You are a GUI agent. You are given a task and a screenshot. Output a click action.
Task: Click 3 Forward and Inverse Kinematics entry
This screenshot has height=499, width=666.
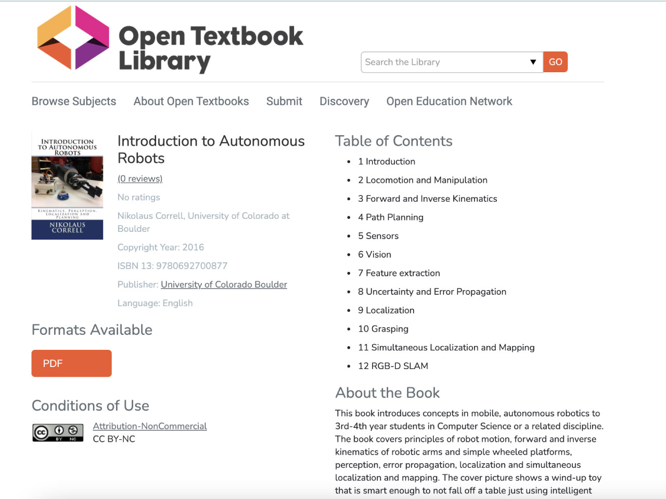point(428,199)
